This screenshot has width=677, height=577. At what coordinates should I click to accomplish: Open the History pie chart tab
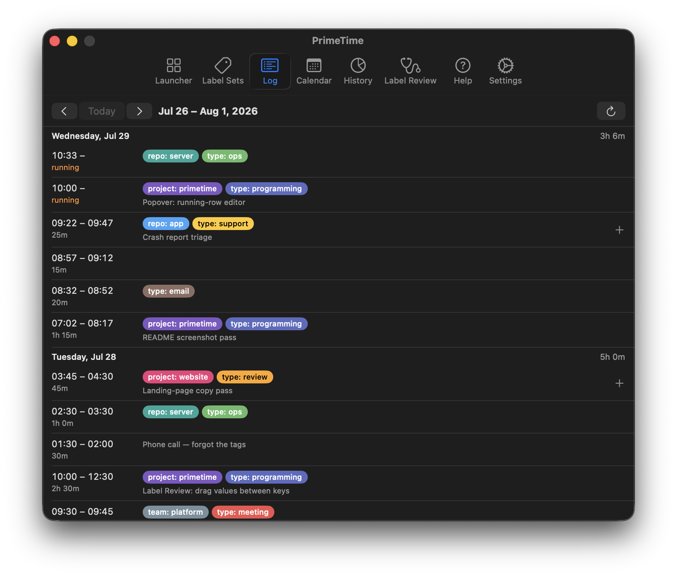click(x=358, y=71)
